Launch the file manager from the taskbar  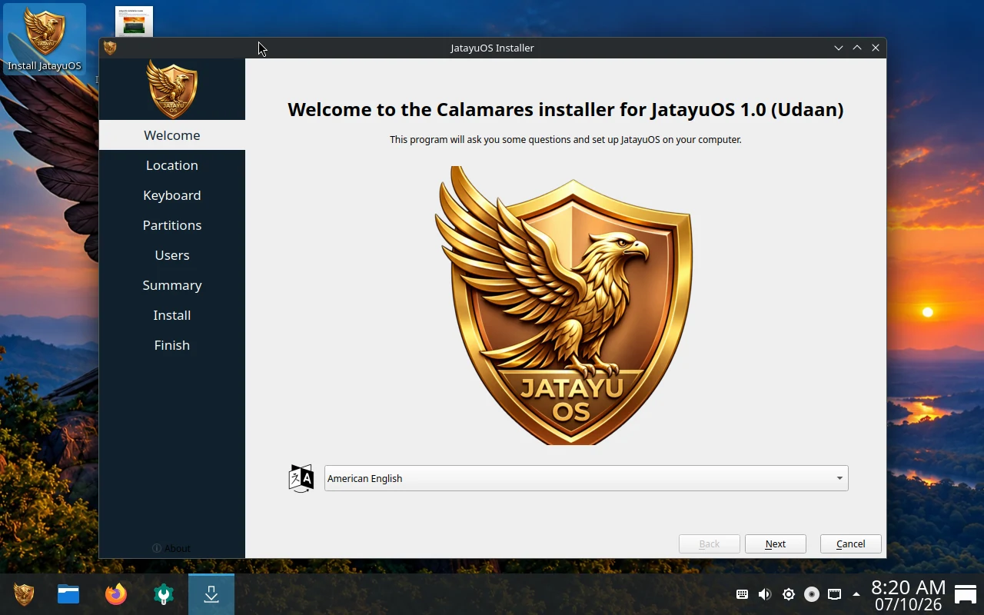tap(68, 594)
